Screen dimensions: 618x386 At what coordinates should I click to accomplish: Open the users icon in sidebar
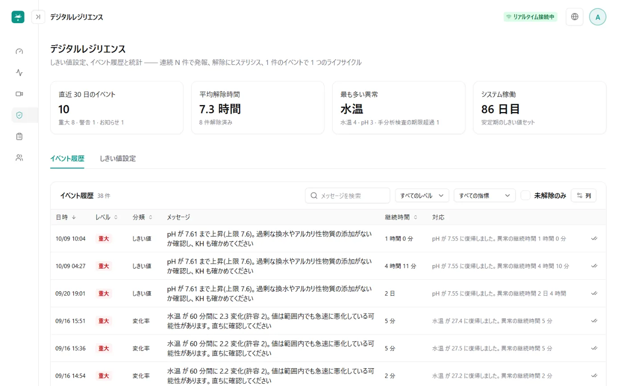(19, 157)
